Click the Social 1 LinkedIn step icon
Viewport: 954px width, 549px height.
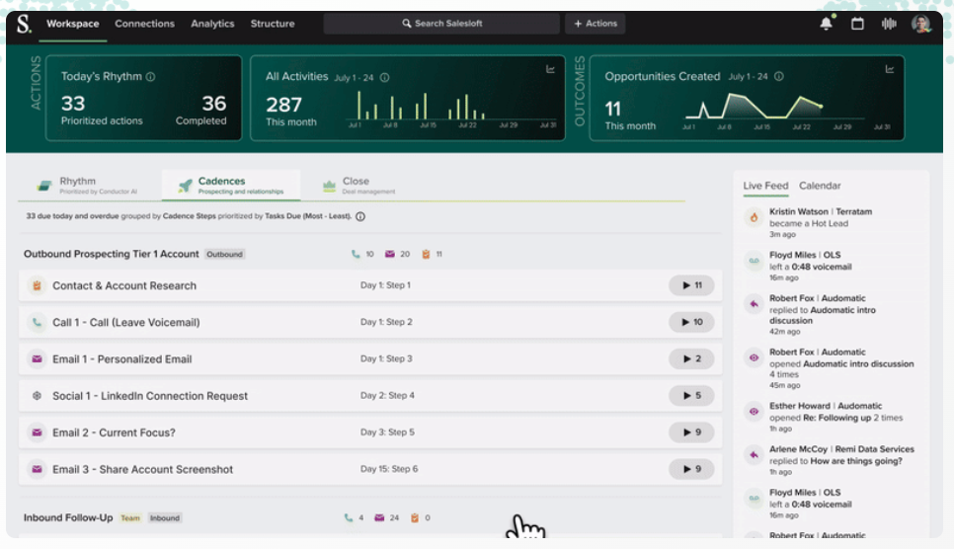tap(38, 396)
